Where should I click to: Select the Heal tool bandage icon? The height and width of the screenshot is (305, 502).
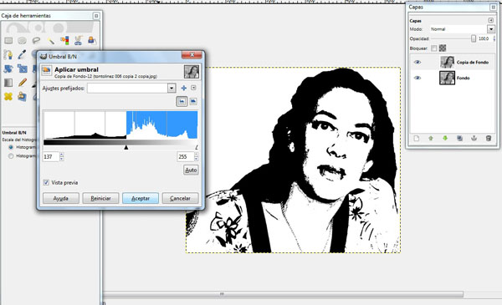point(8,96)
